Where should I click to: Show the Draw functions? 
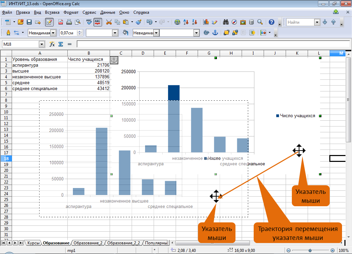point(214,22)
